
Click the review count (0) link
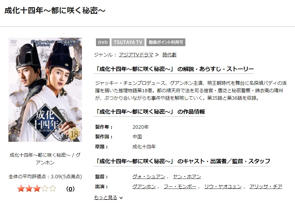tap(70, 189)
